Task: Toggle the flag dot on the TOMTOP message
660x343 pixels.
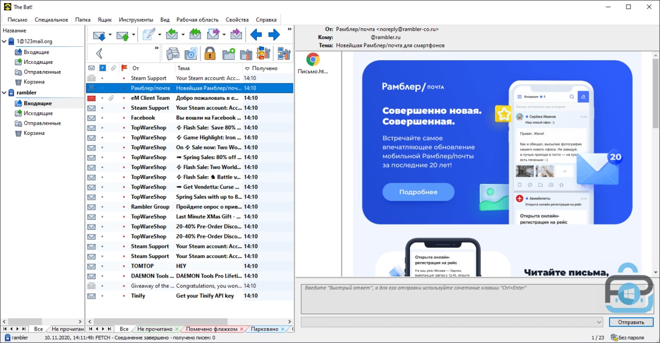Action: click(x=124, y=266)
